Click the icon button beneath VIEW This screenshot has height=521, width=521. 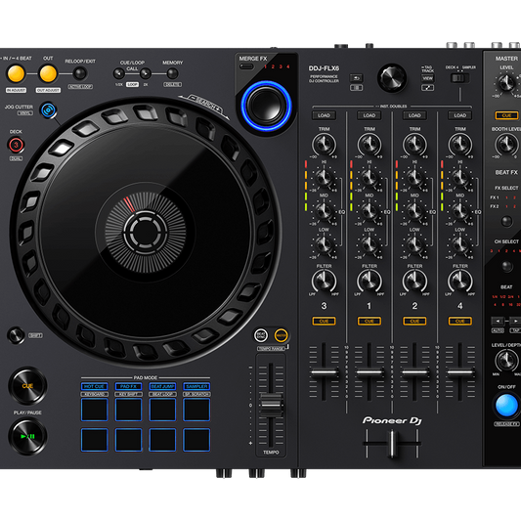427,88
